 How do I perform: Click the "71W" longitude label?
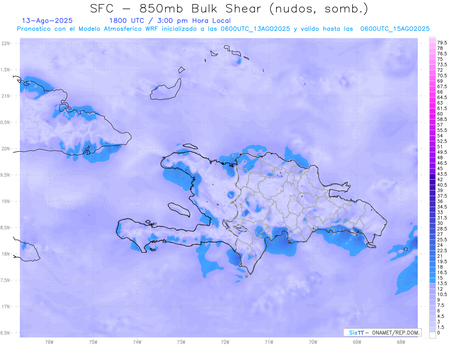[x=269, y=342]
